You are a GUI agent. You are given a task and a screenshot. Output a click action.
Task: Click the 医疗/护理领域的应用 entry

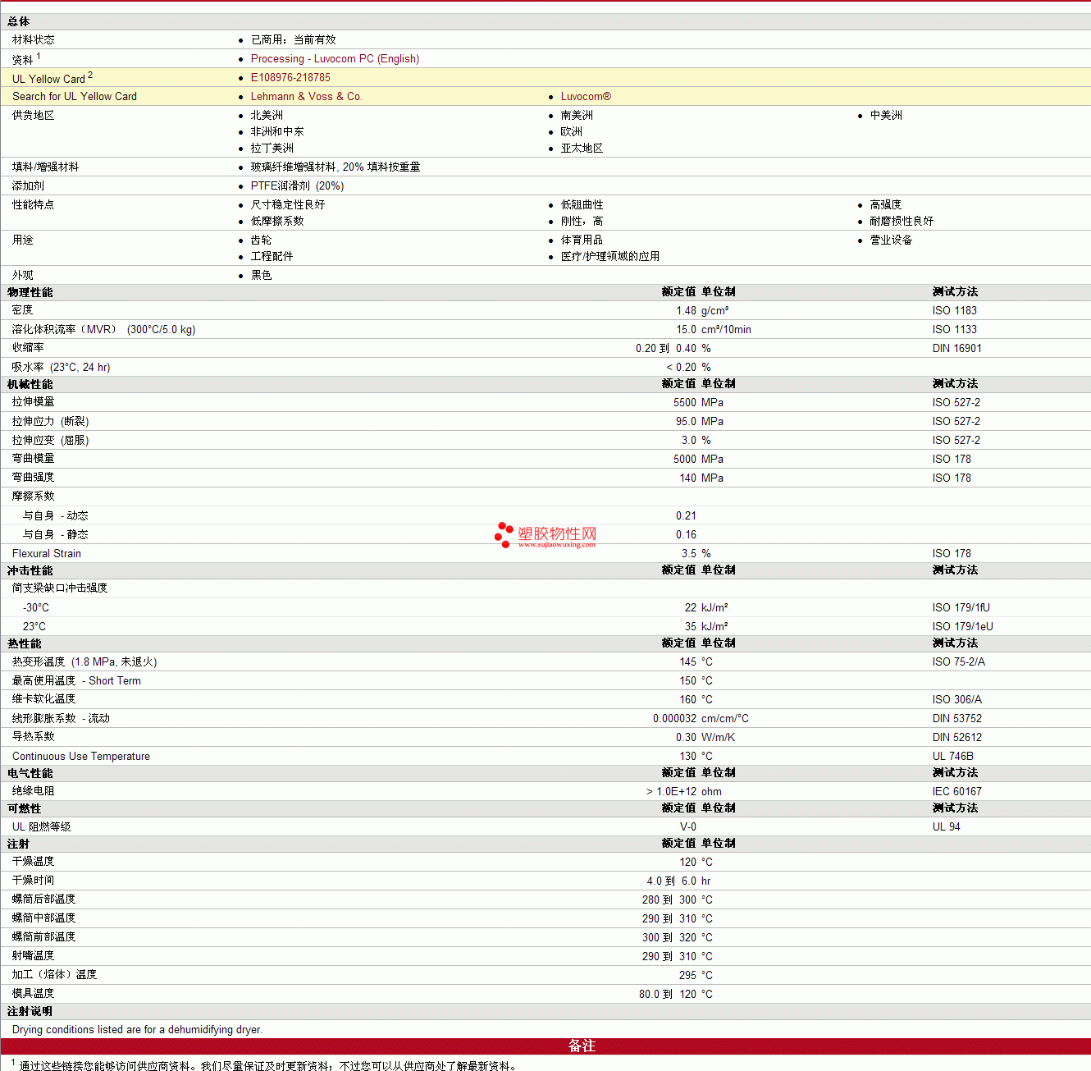pos(610,257)
